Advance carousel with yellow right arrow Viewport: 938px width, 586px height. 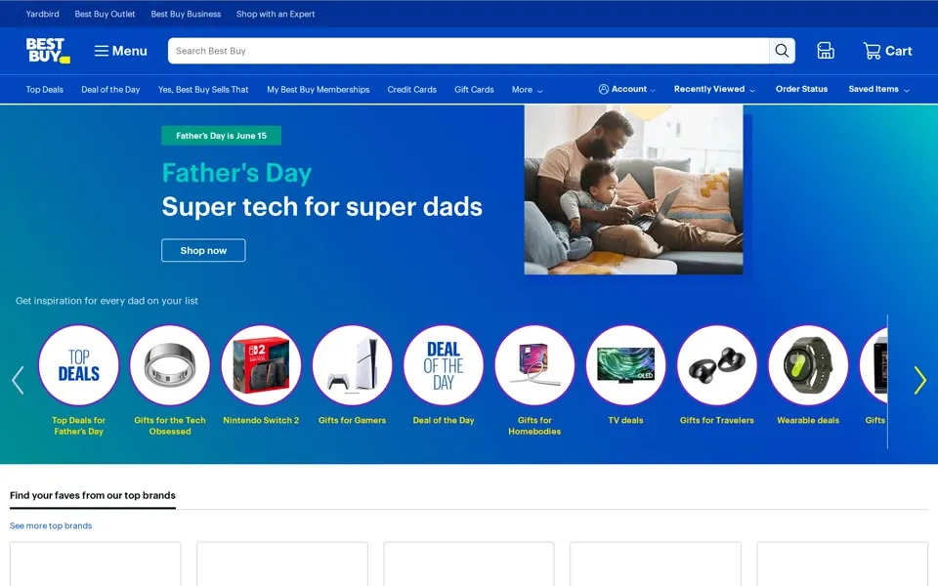click(x=920, y=380)
